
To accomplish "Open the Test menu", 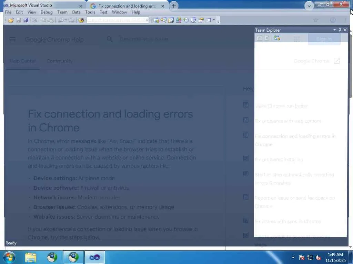I will pyautogui.click(x=103, y=12).
